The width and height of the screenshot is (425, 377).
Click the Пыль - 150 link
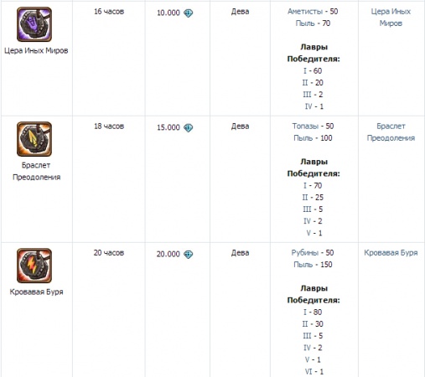313,265
